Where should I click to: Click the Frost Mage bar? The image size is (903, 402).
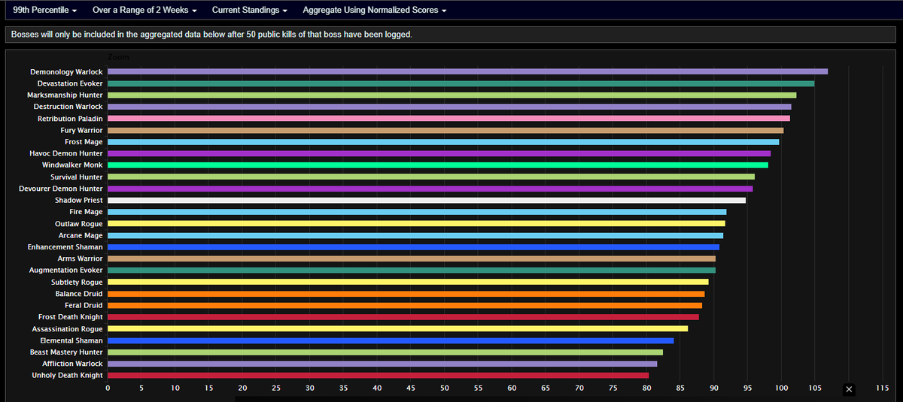443,141
